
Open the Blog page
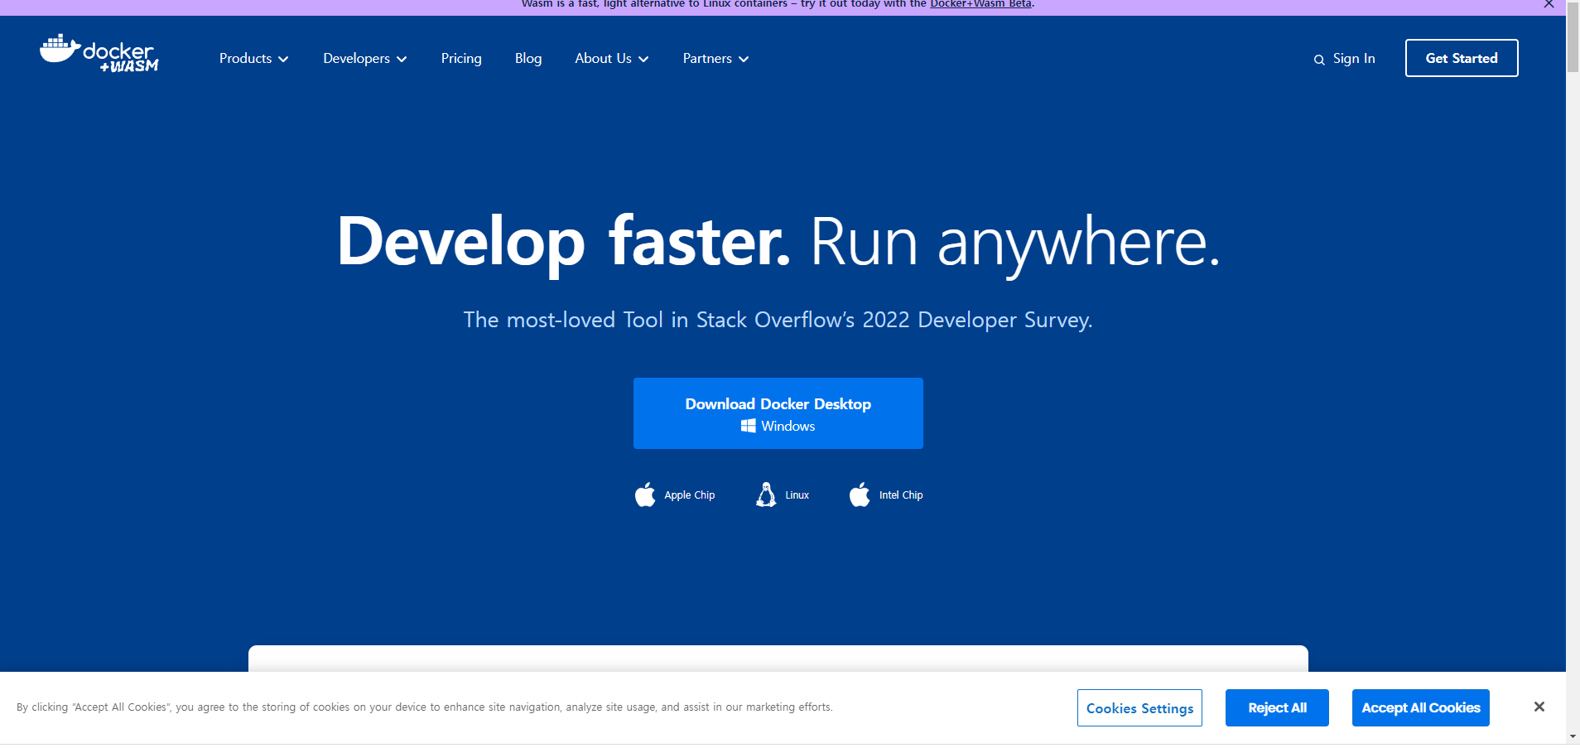(528, 58)
